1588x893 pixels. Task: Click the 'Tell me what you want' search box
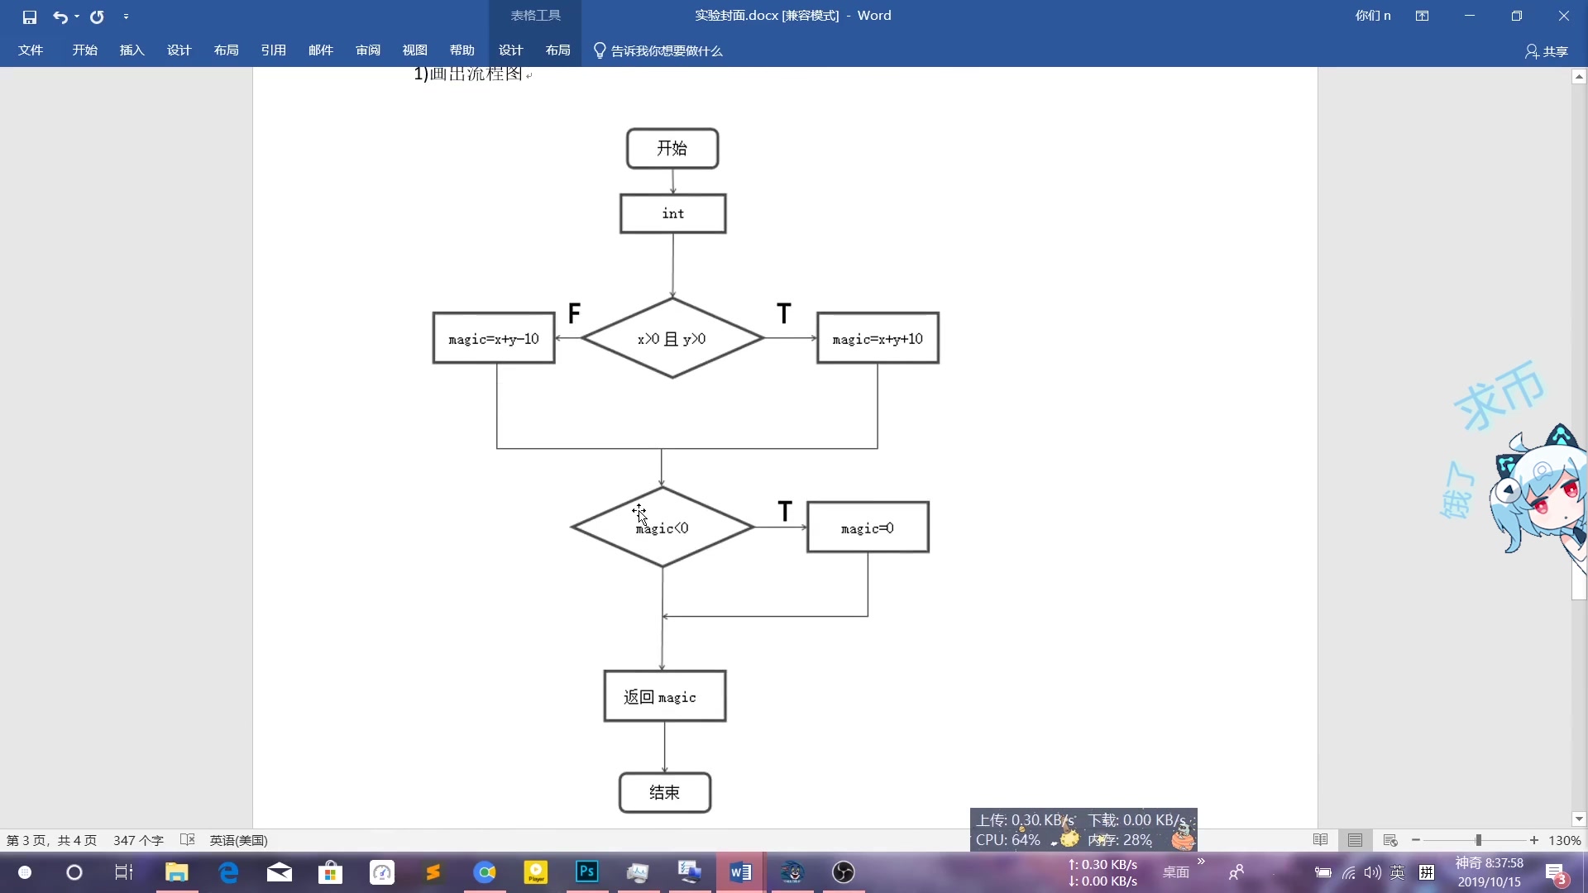pos(666,51)
